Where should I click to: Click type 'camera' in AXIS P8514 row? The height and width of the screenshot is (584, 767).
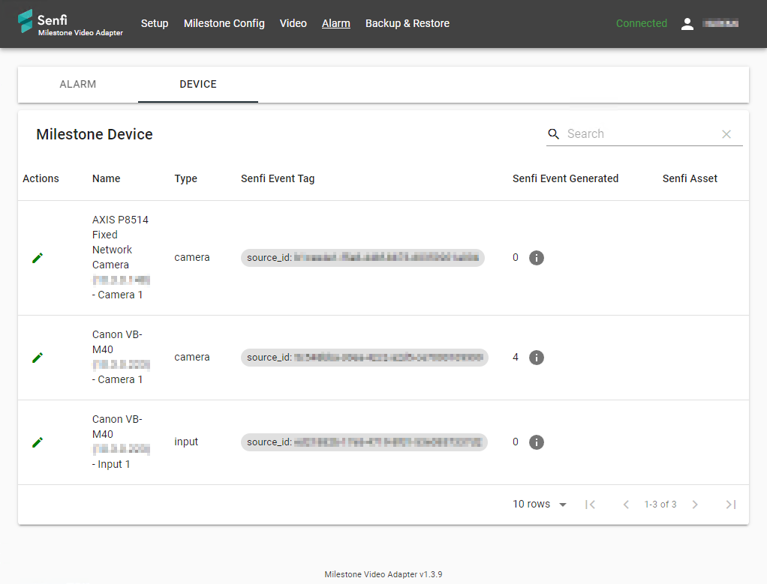point(192,258)
